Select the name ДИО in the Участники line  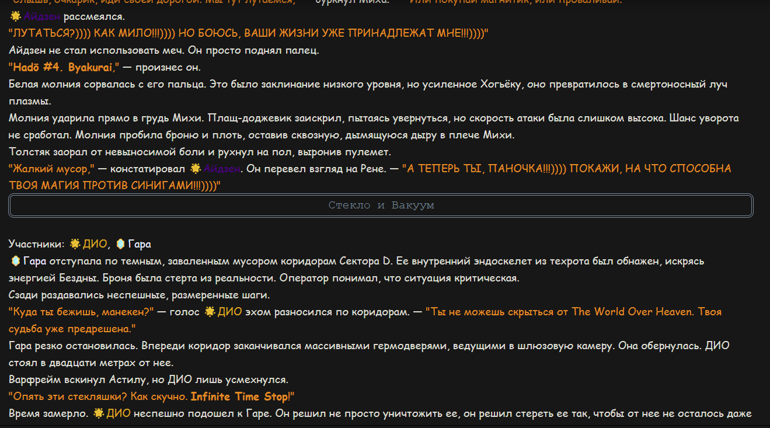tap(93, 243)
